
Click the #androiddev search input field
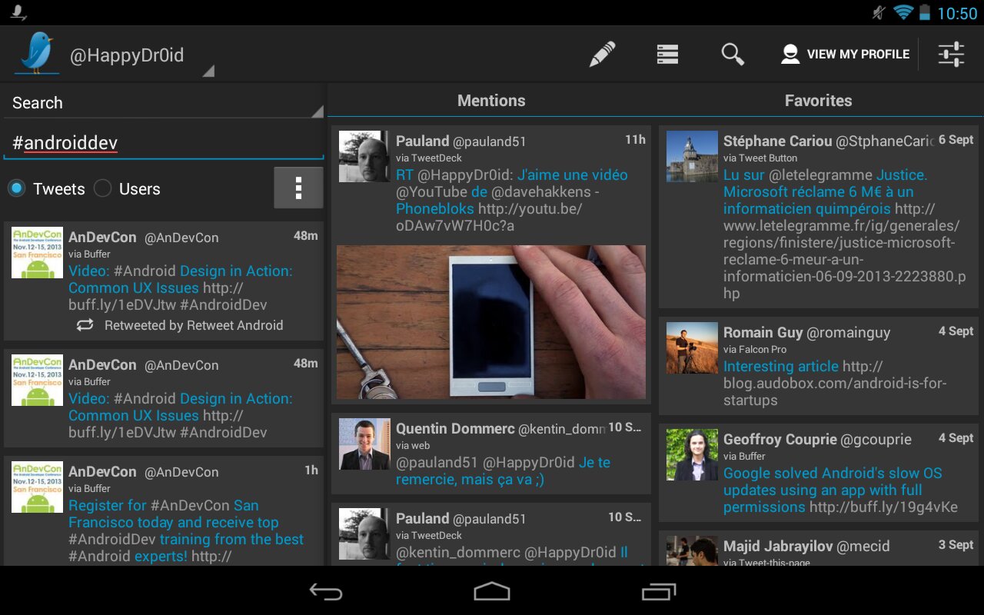163,143
